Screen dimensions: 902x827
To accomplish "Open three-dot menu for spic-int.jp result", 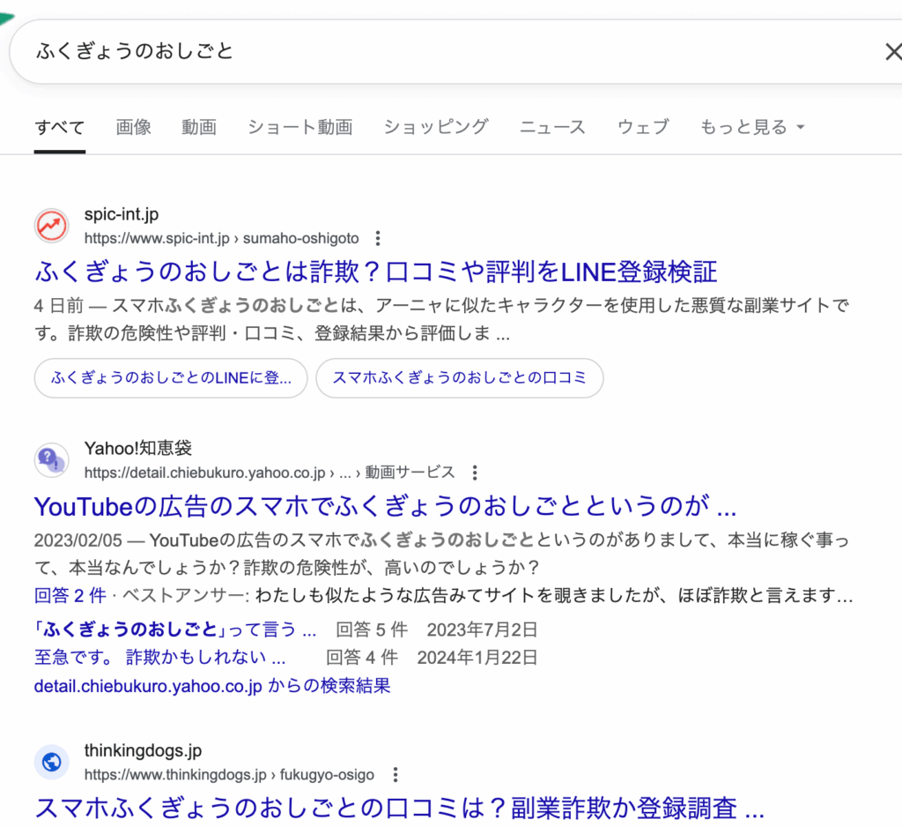I will coord(377,238).
